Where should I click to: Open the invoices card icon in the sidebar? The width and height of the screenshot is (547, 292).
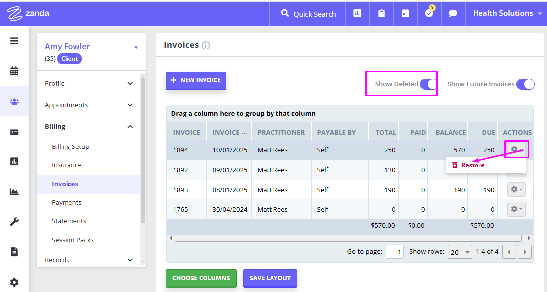[x=14, y=131]
